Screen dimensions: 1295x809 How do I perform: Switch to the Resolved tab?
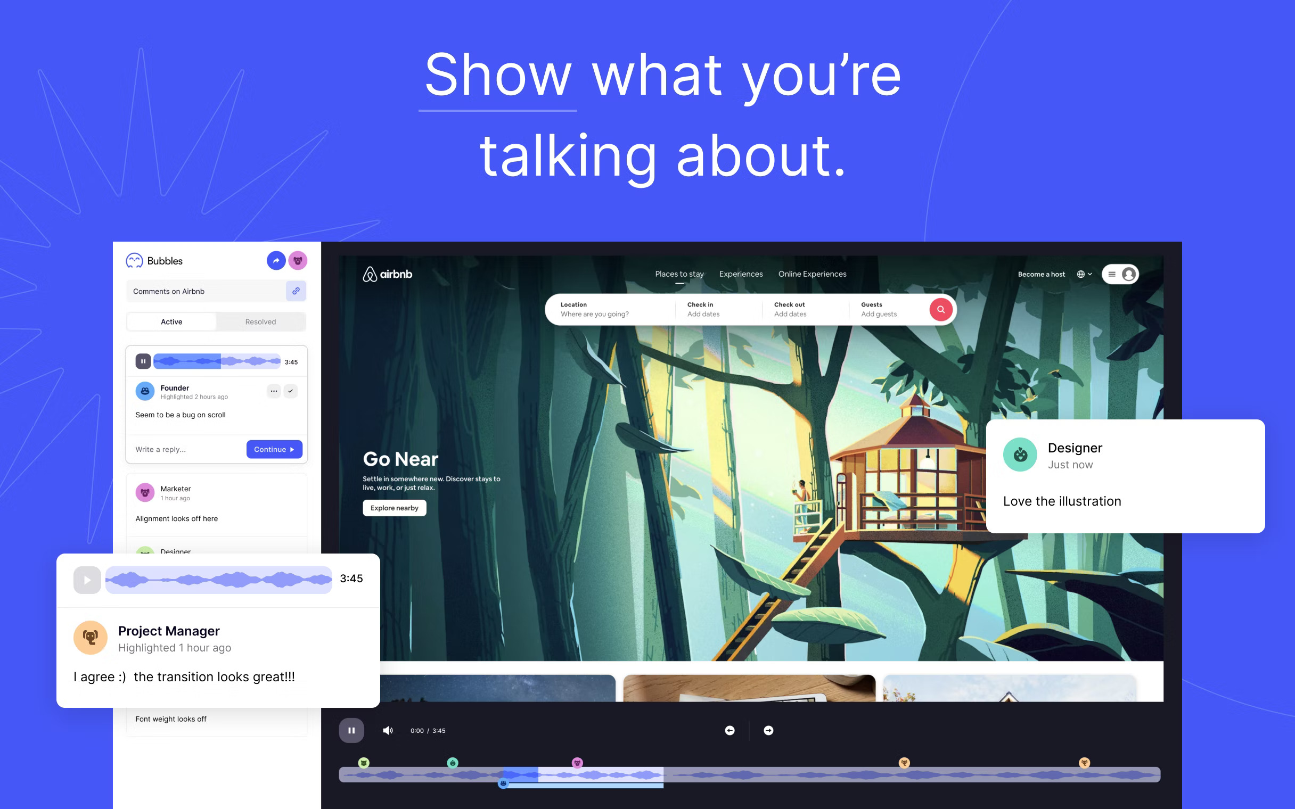(260, 321)
